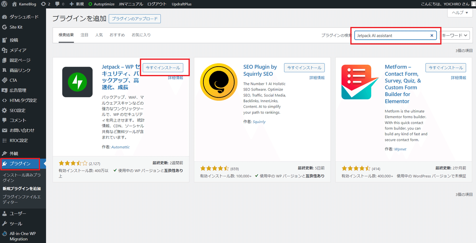
Task: Open UpdraftPlus in the admin bar
Action: (182, 4)
